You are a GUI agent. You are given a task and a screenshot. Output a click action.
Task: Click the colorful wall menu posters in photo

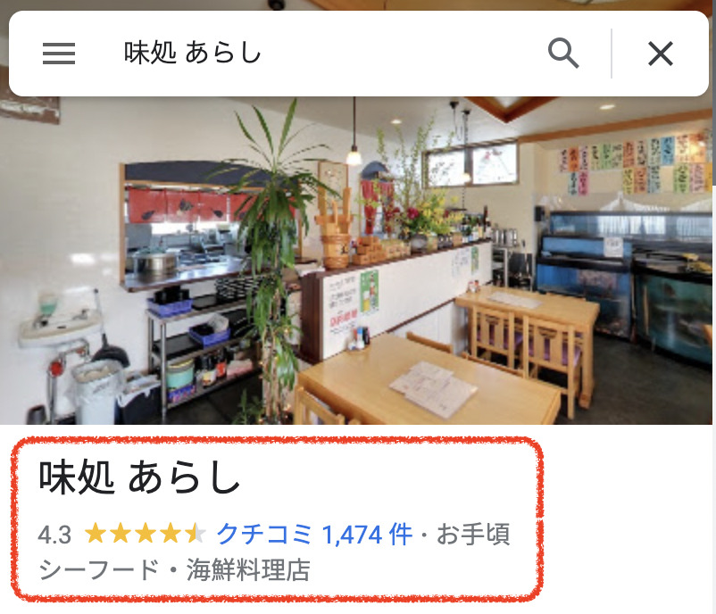tap(635, 164)
